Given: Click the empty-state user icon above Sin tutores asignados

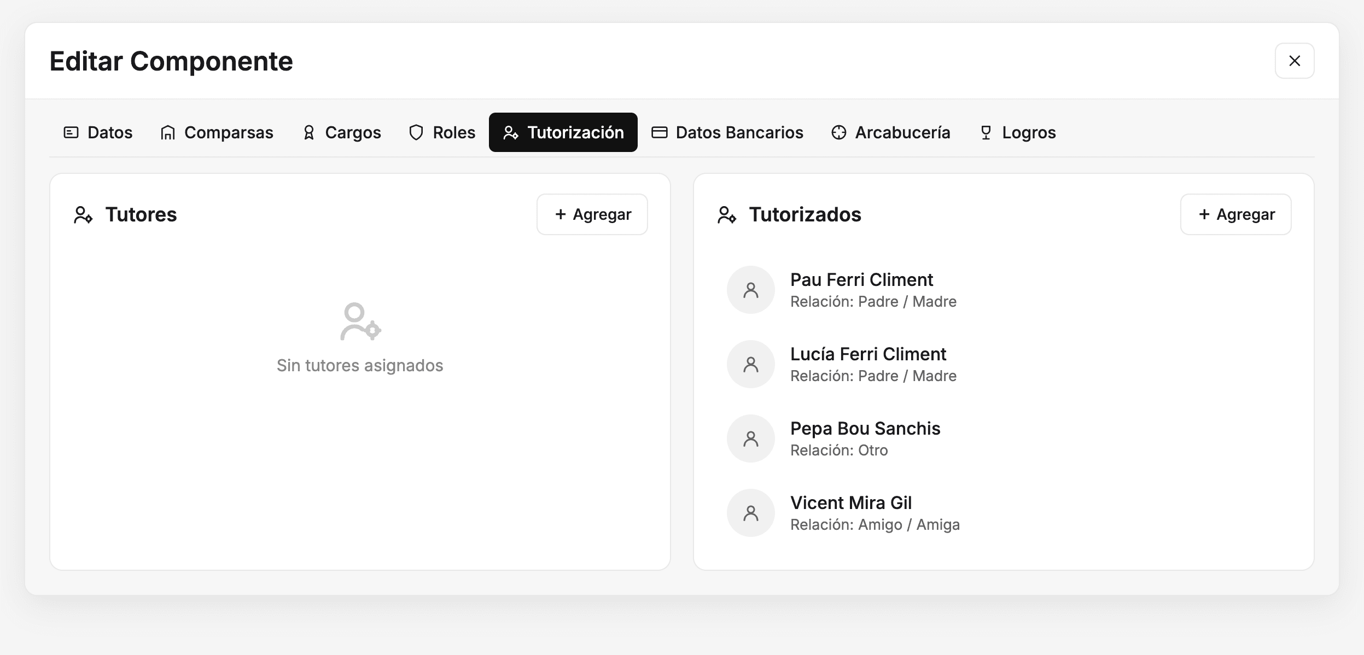Looking at the screenshot, I should tap(360, 321).
